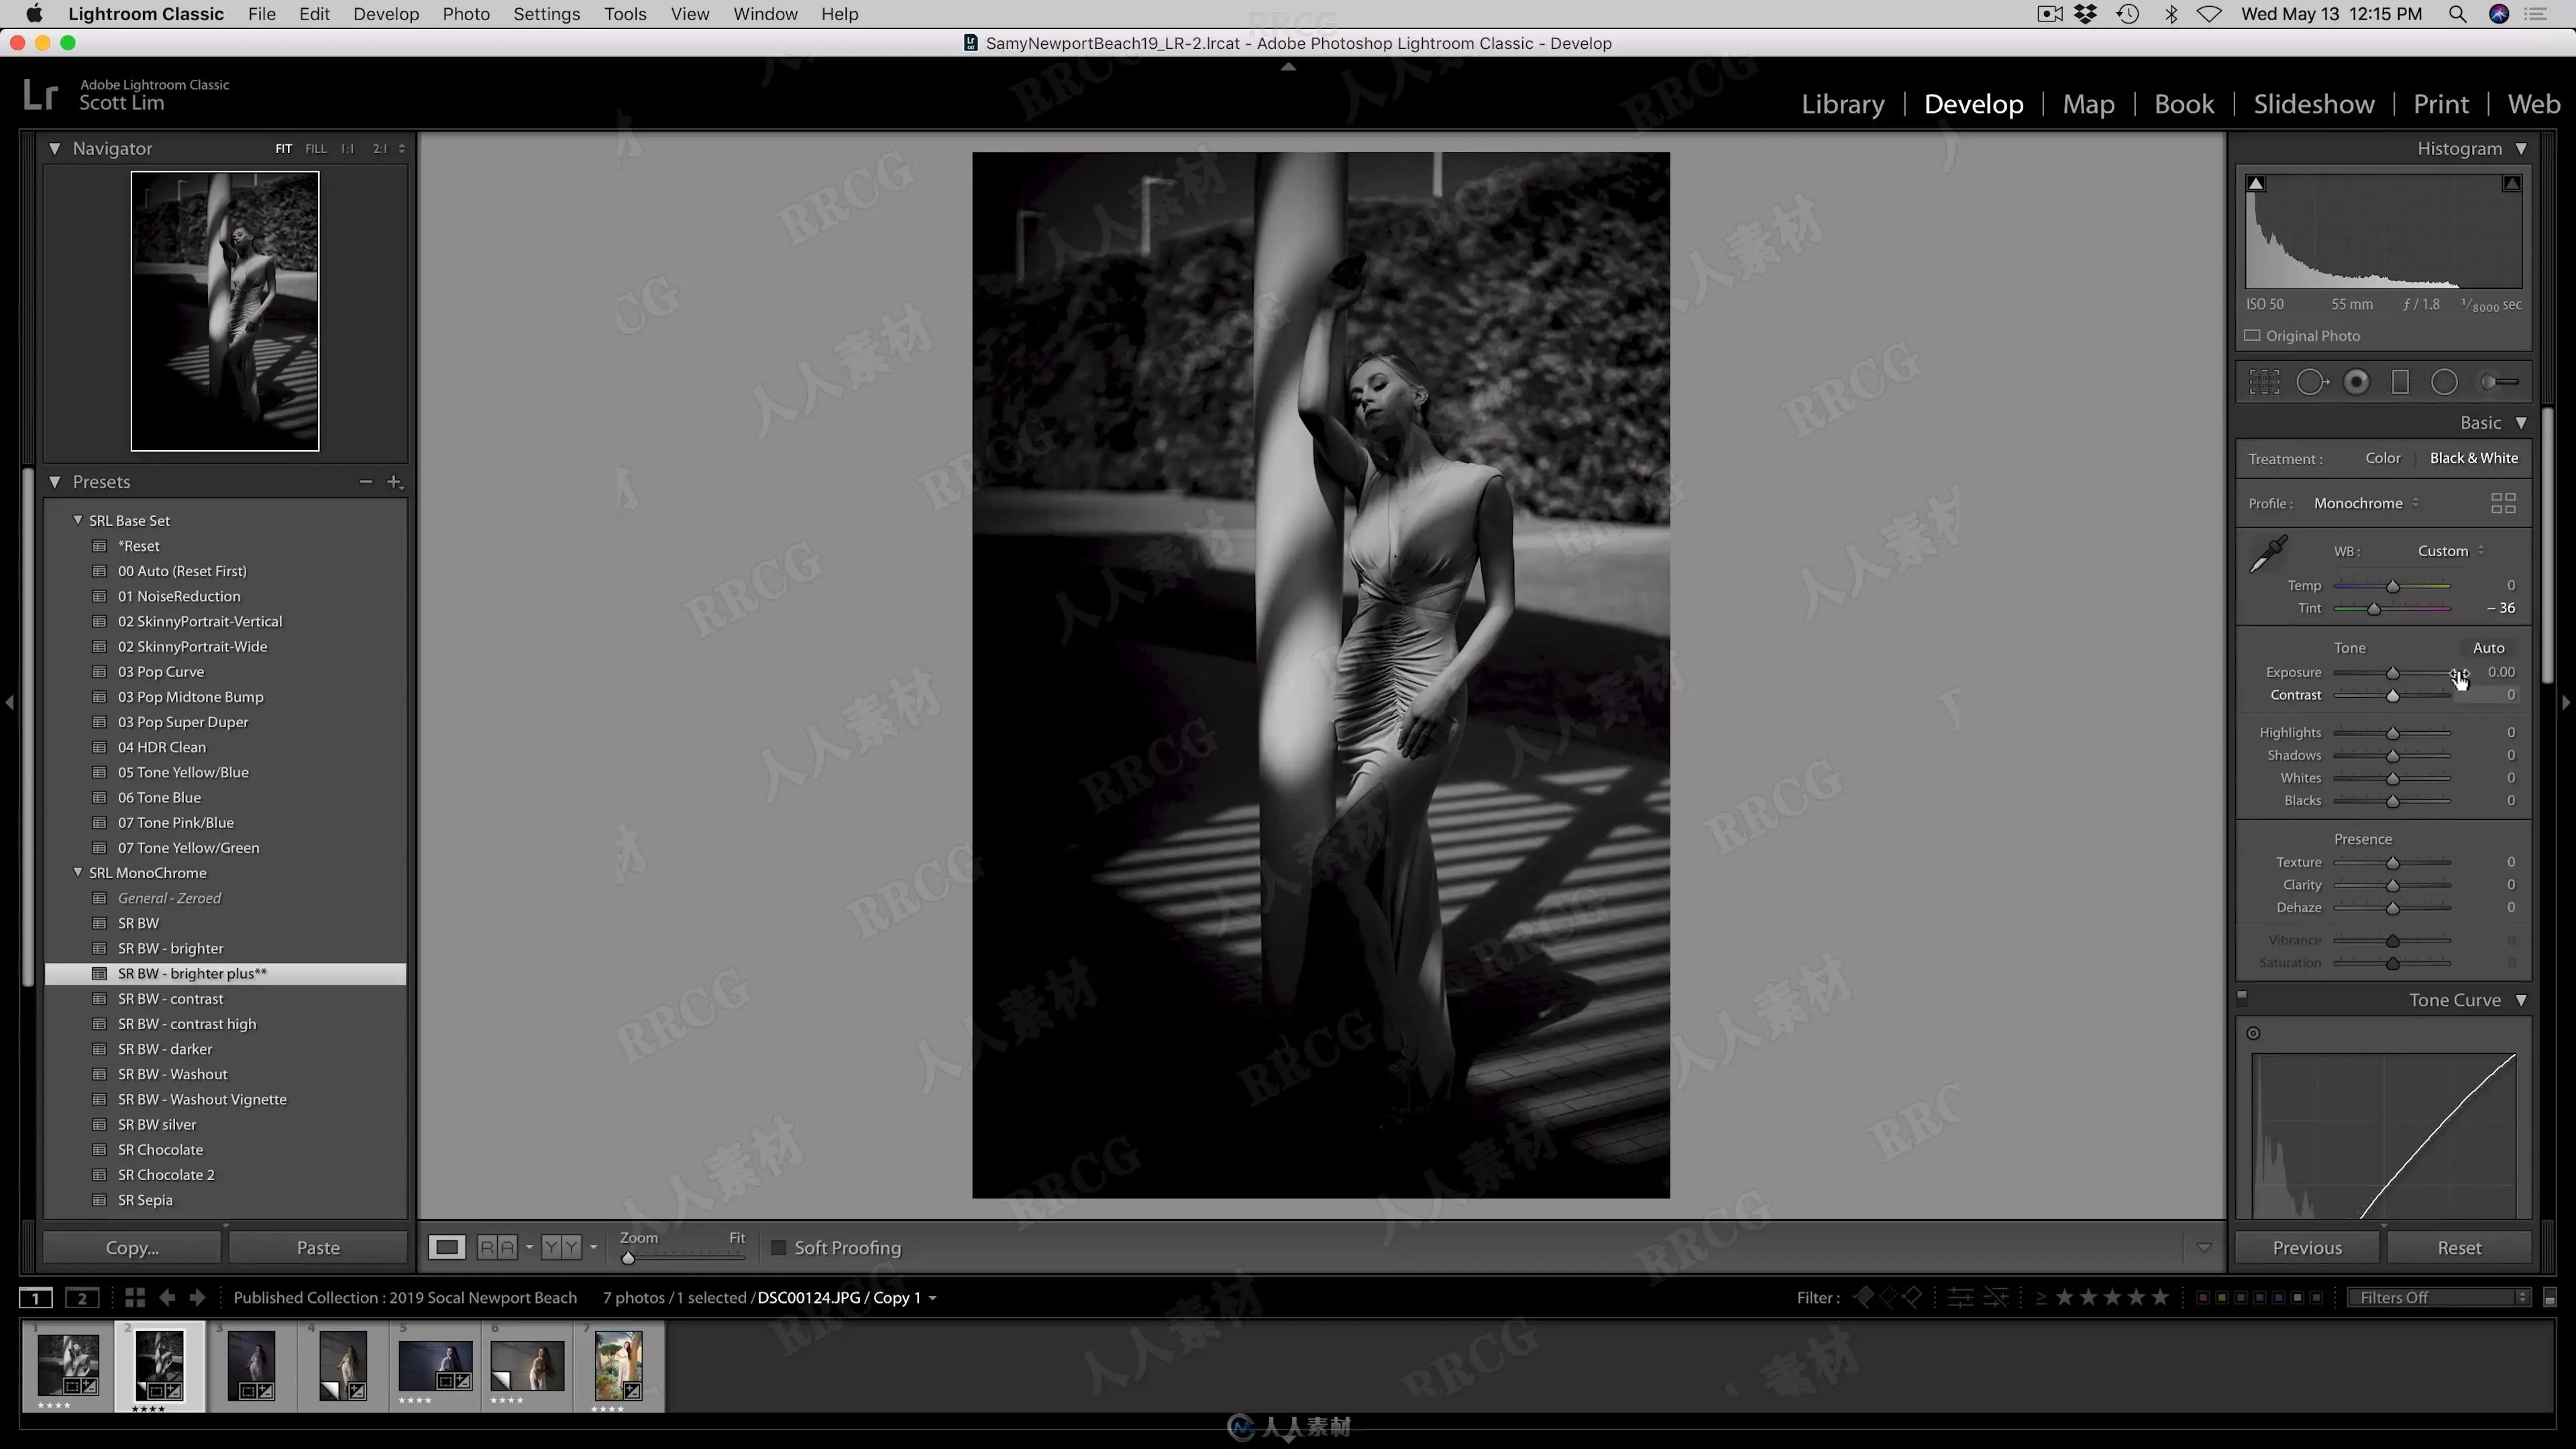Click the Clarity slider handle
The height and width of the screenshot is (1449, 2576).
(x=2392, y=886)
